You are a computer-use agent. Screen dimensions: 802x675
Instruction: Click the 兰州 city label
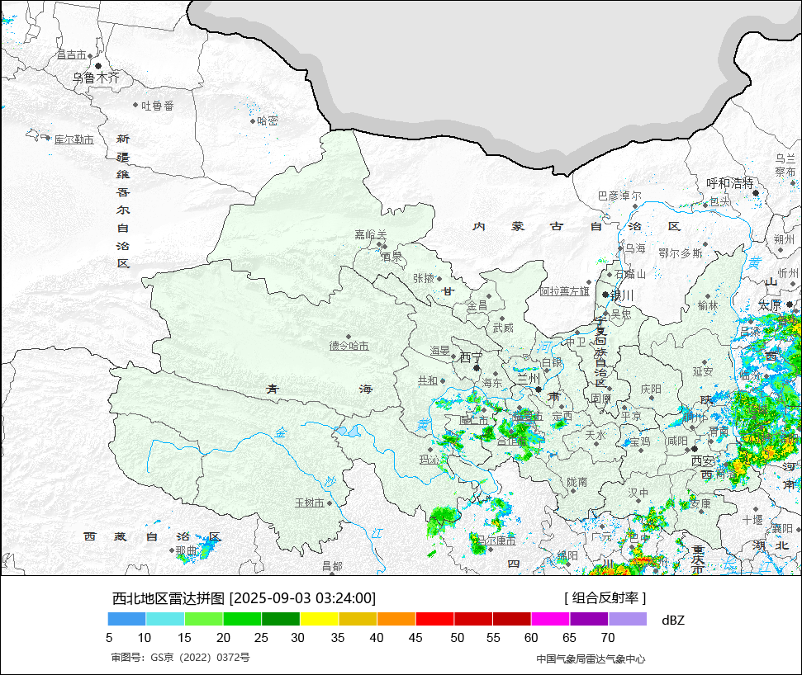pyautogui.click(x=529, y=379)
